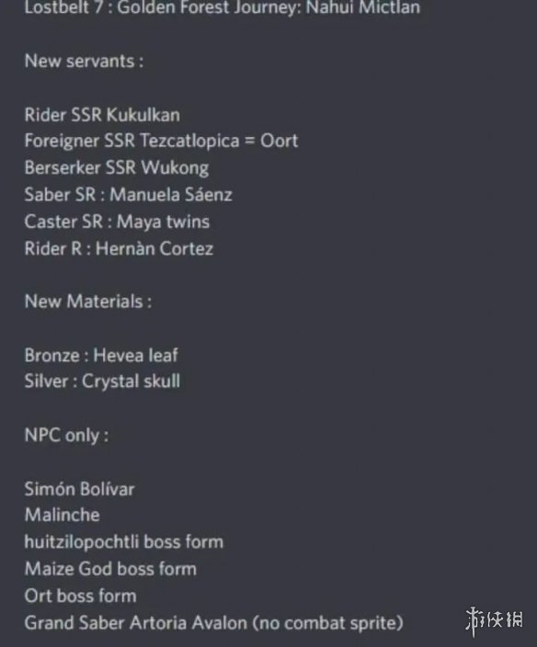Click the Foreigner SSR Tezcatlopica line

click(161, 142)
